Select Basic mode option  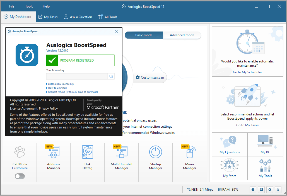point(144,35)
